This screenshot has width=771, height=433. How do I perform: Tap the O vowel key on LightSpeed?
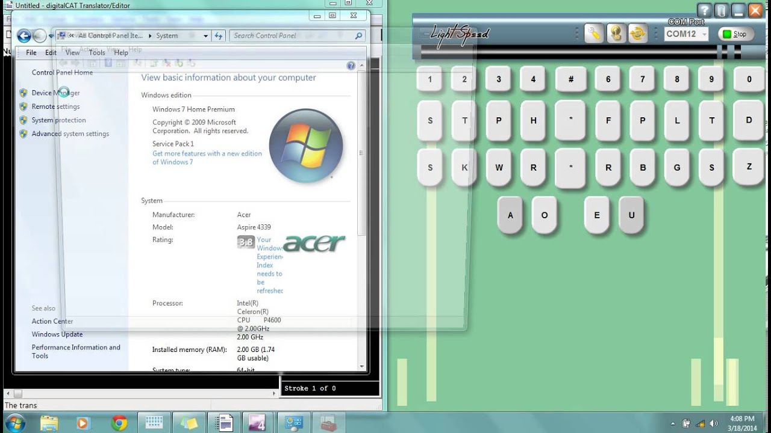[544, 215]
